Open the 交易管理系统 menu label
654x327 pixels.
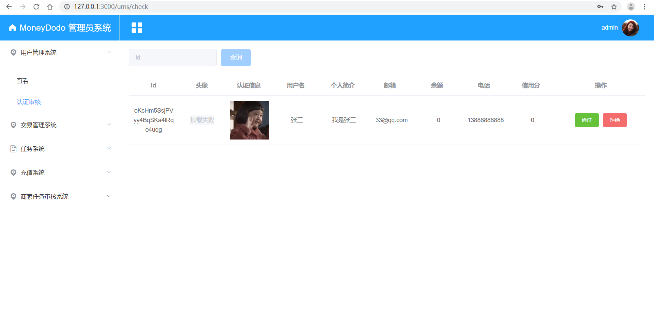pos(39,125)
